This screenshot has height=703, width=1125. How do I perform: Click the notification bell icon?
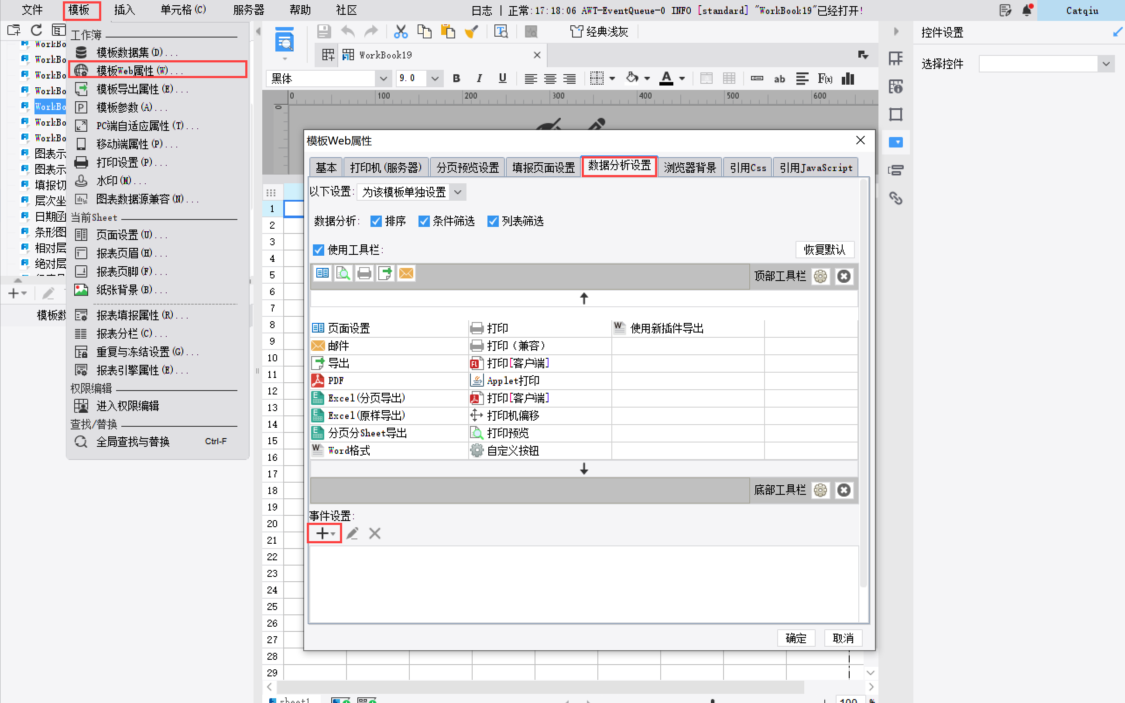[1027, 10]
